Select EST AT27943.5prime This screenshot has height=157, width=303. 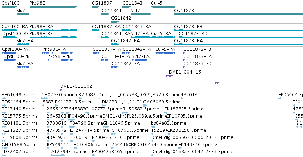58,156
